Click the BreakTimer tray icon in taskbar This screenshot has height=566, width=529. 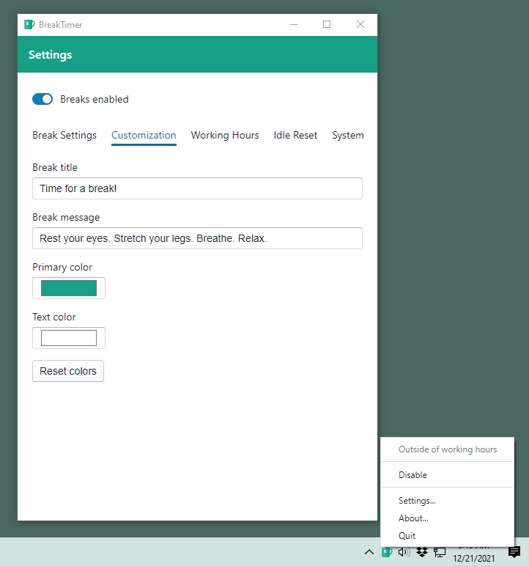pos(387,552)
